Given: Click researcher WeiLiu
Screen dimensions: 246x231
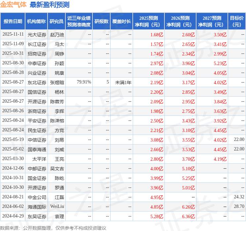Looking at the screenshot, I should click(x=57, y=206).
